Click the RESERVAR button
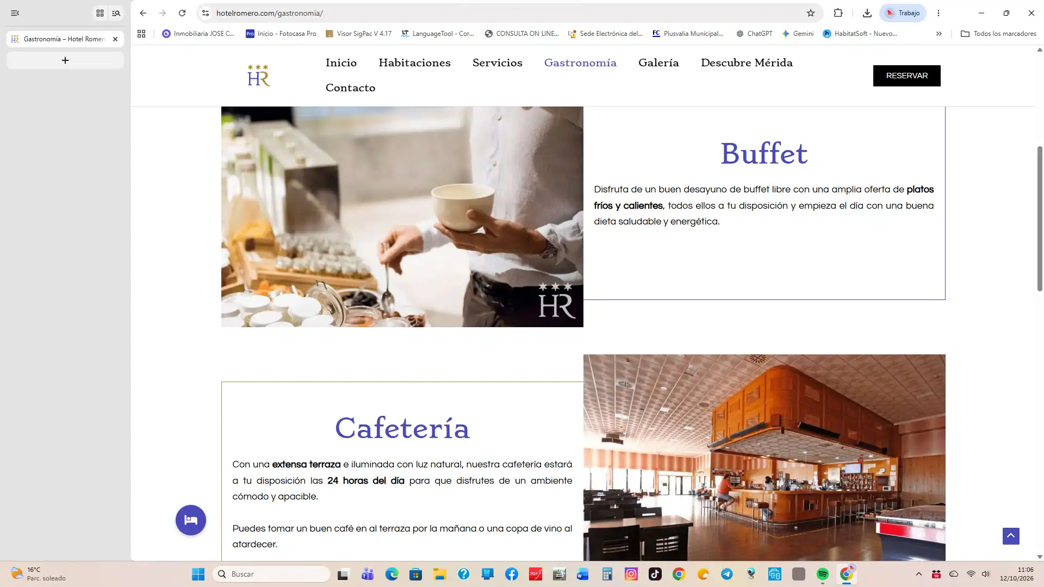 point(906,76)
